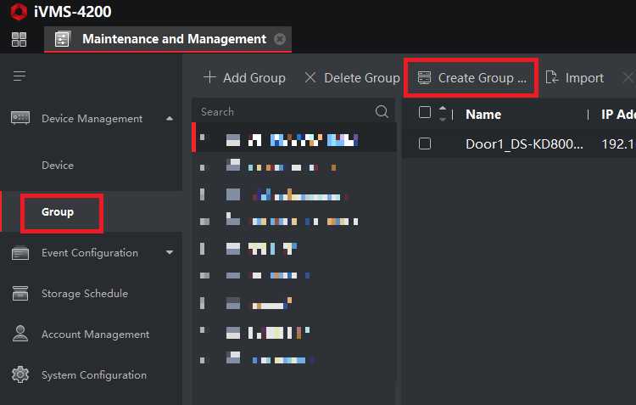The width and height of the screenshot is (636, 405).
Task: Expand the Event Configuration section arrow
Action: coord(170,253)
